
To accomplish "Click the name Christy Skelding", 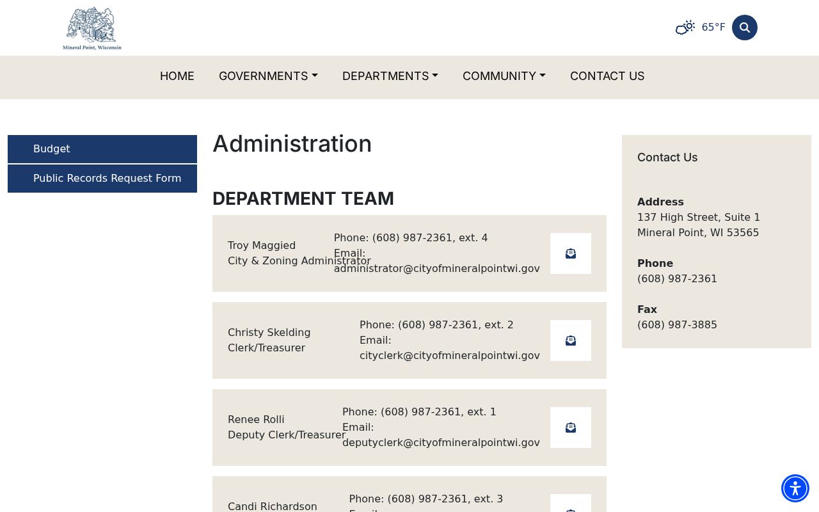I will pyautogui.click(x=269, y=333).
